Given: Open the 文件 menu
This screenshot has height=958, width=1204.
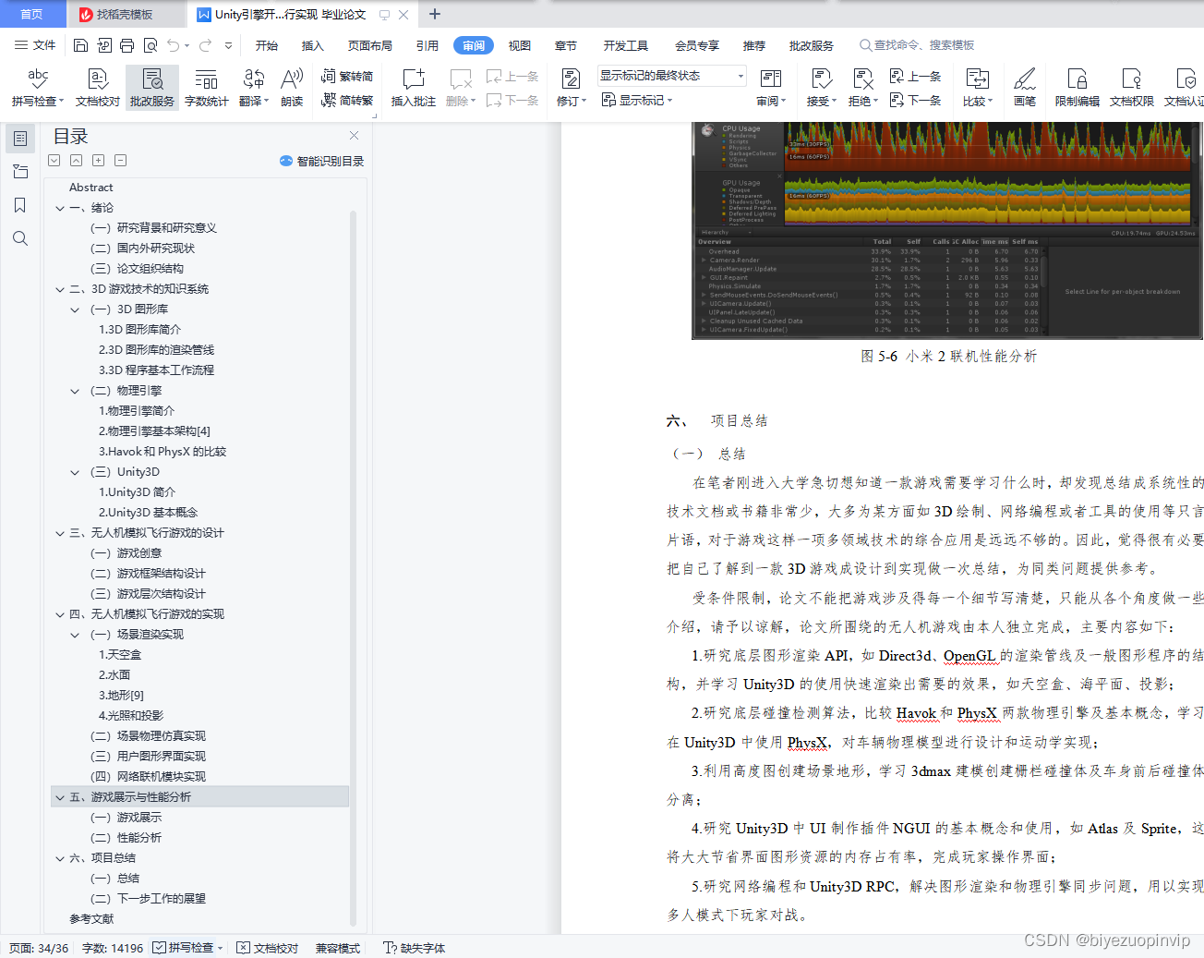Looking at the screenshot, I should tap(35, 45).
